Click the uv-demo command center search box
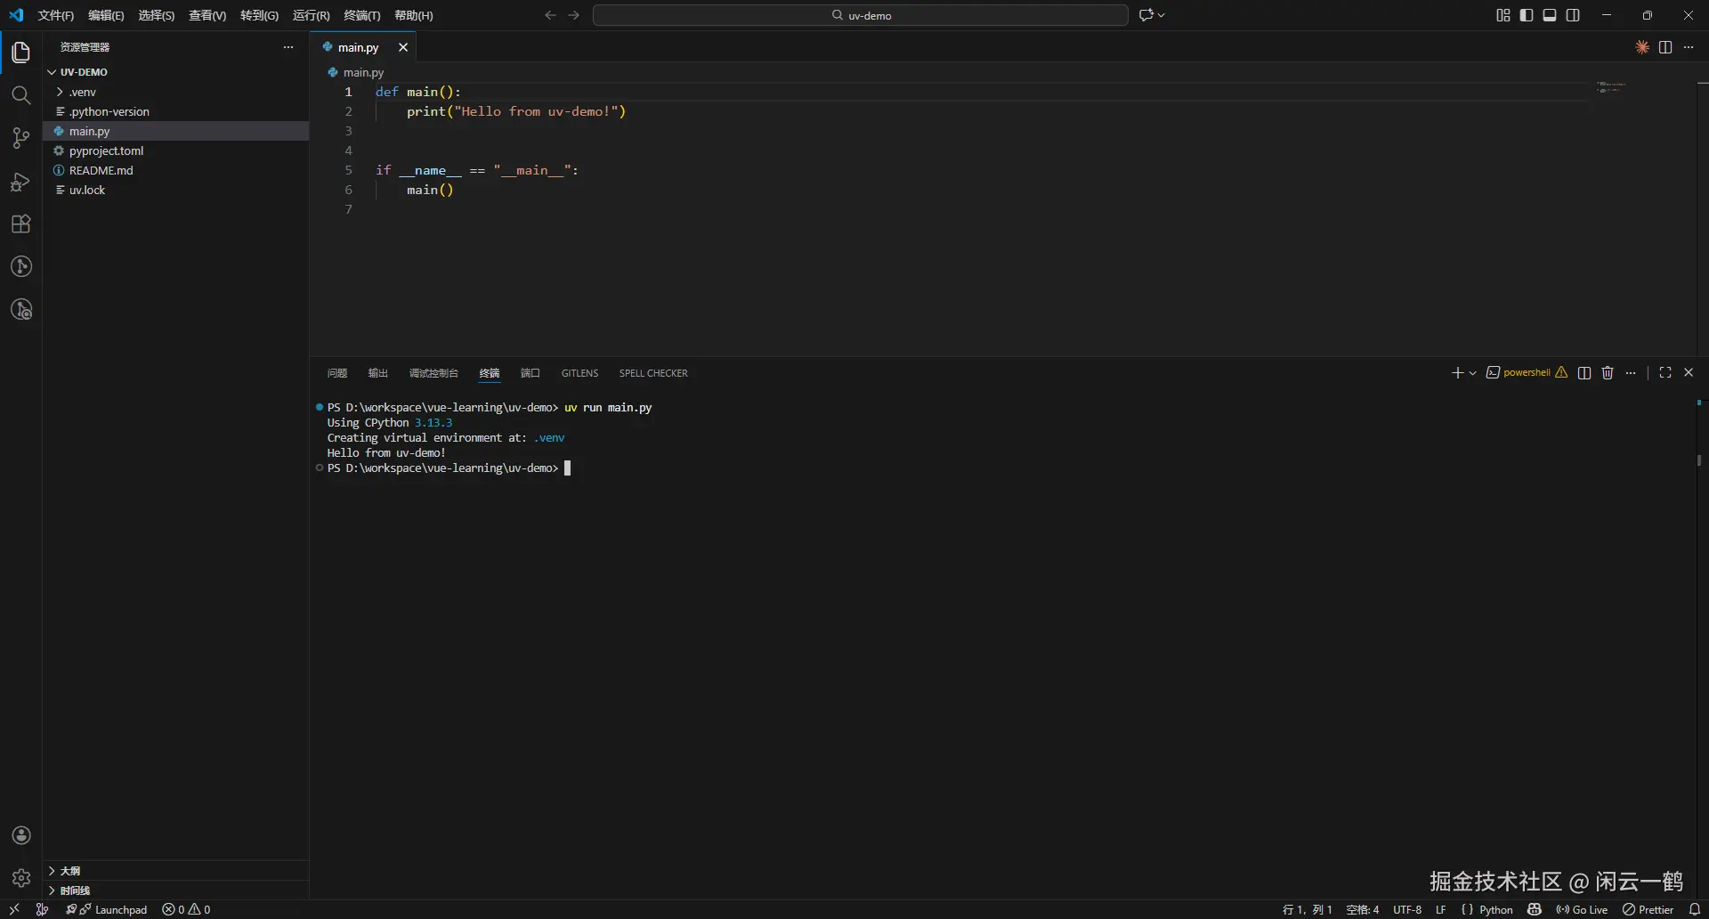The image size is (1709, 919). [x=861, y=15]
